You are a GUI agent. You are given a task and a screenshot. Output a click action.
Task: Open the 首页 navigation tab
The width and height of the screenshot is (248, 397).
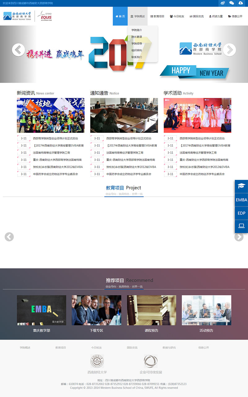[x=120, y=16]
